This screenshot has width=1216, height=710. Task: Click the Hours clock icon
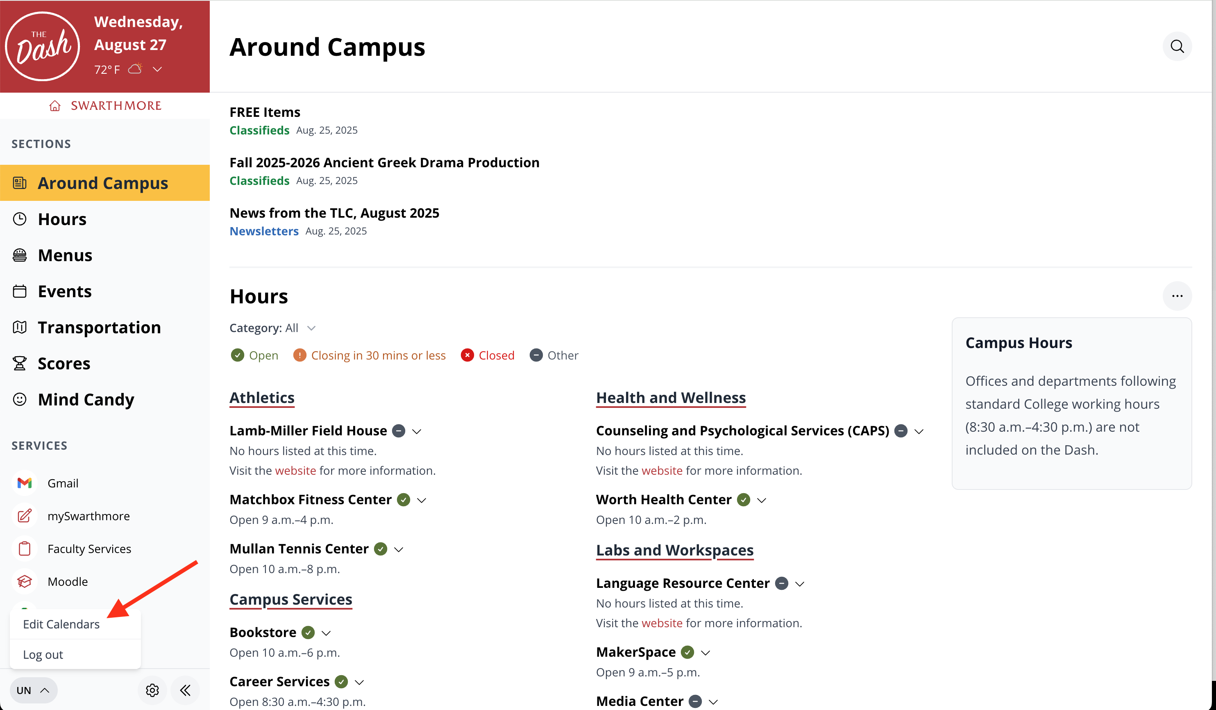tap(20, 219)
